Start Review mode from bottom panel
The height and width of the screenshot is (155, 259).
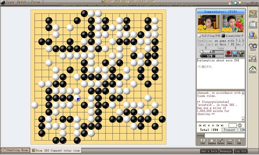tap(221, 142)
